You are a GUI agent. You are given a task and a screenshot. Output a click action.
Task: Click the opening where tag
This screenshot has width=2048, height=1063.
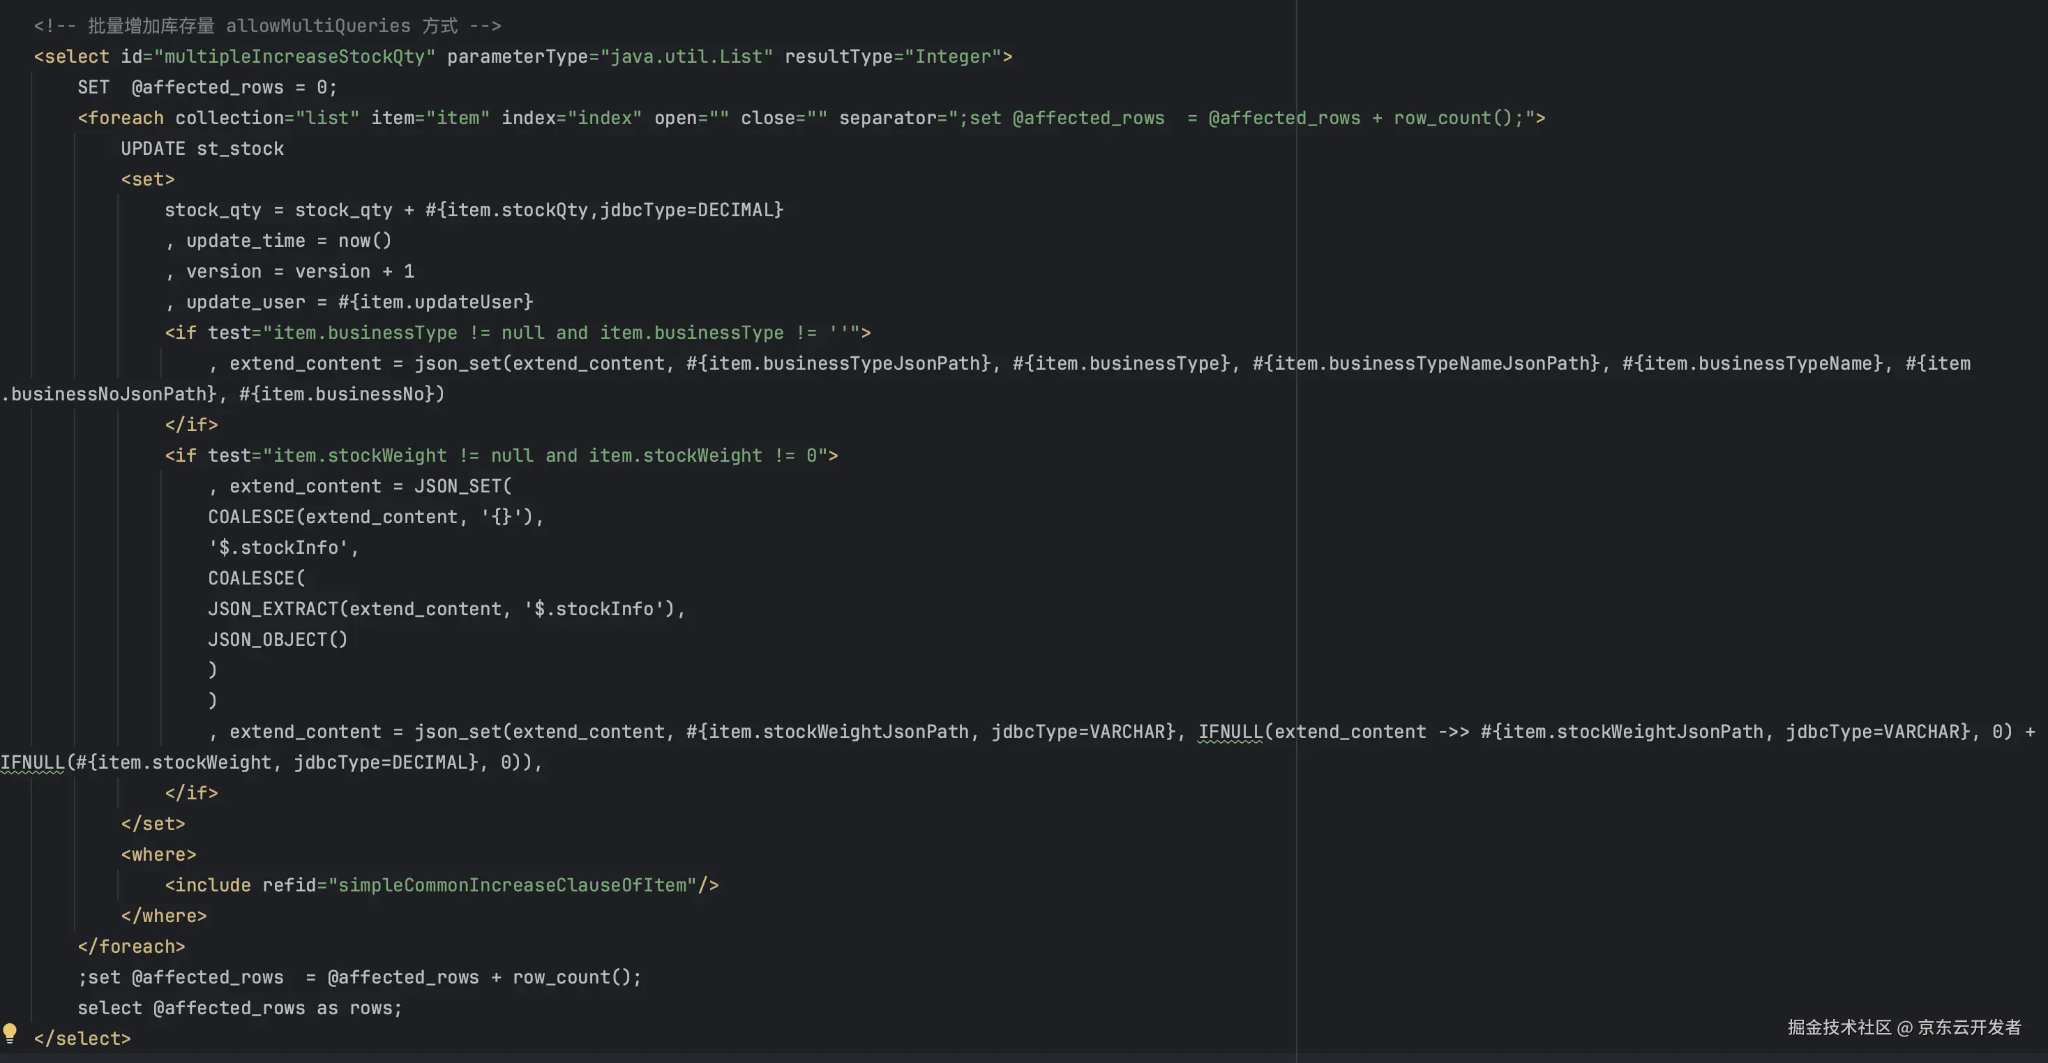(x=158, y=854)
